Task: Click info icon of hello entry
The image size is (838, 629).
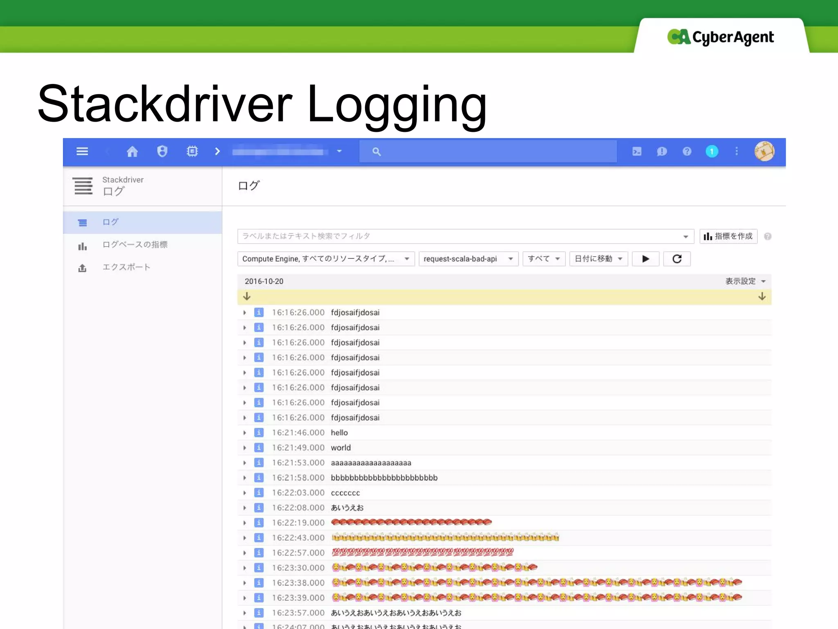Action: point(259,432)
